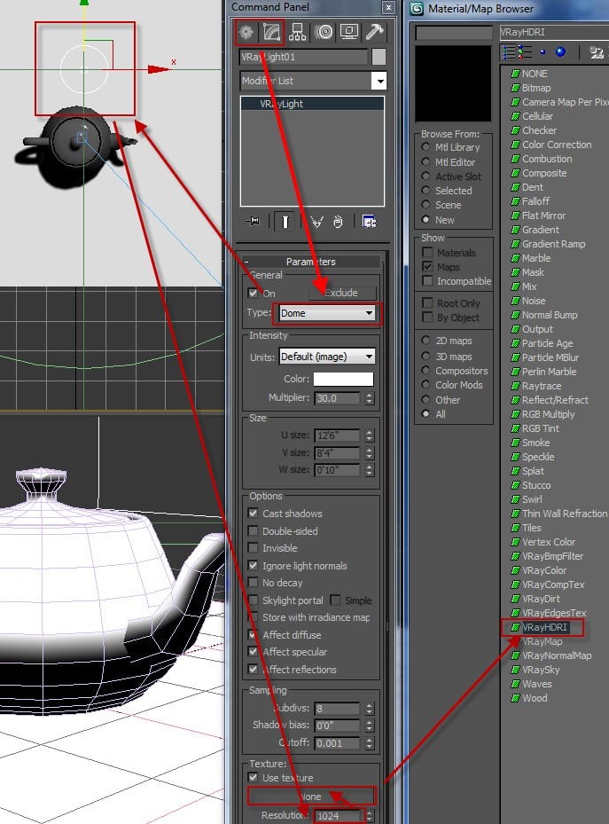Click the white light Color swatch

click(x=343, y=379)
